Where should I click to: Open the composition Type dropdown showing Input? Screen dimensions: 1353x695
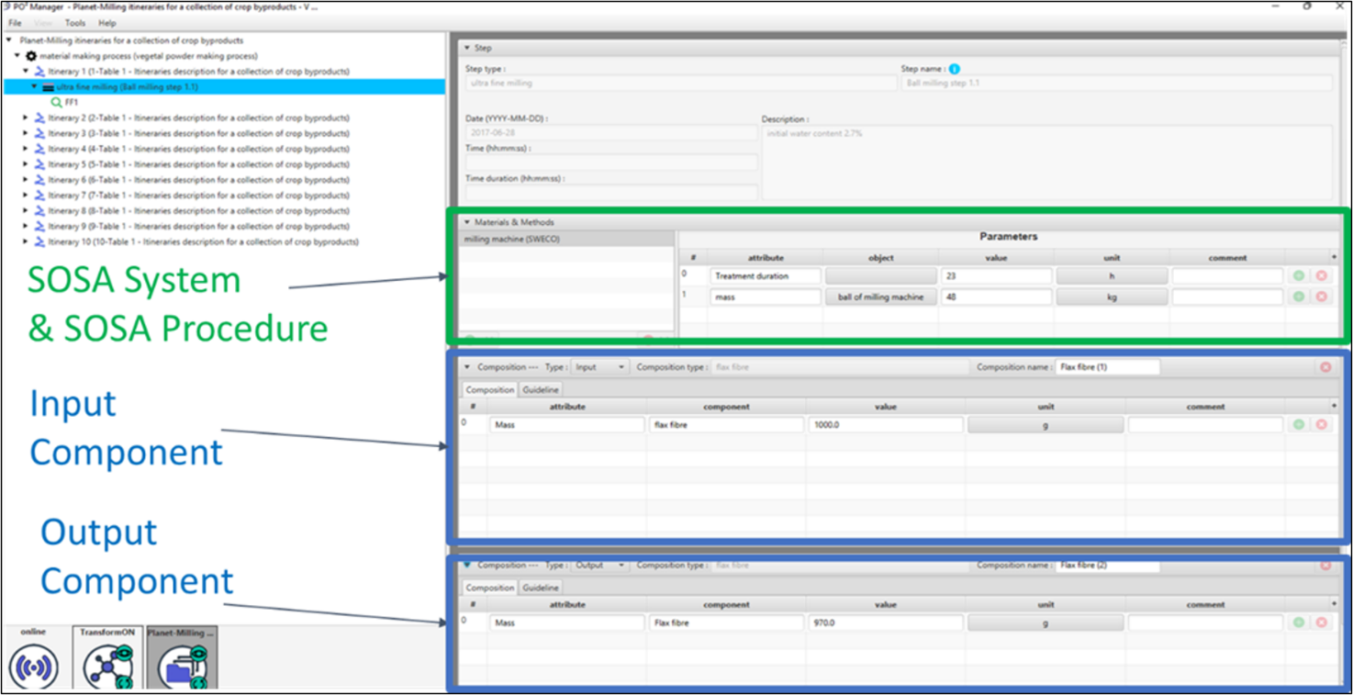(x=598, y=367)
